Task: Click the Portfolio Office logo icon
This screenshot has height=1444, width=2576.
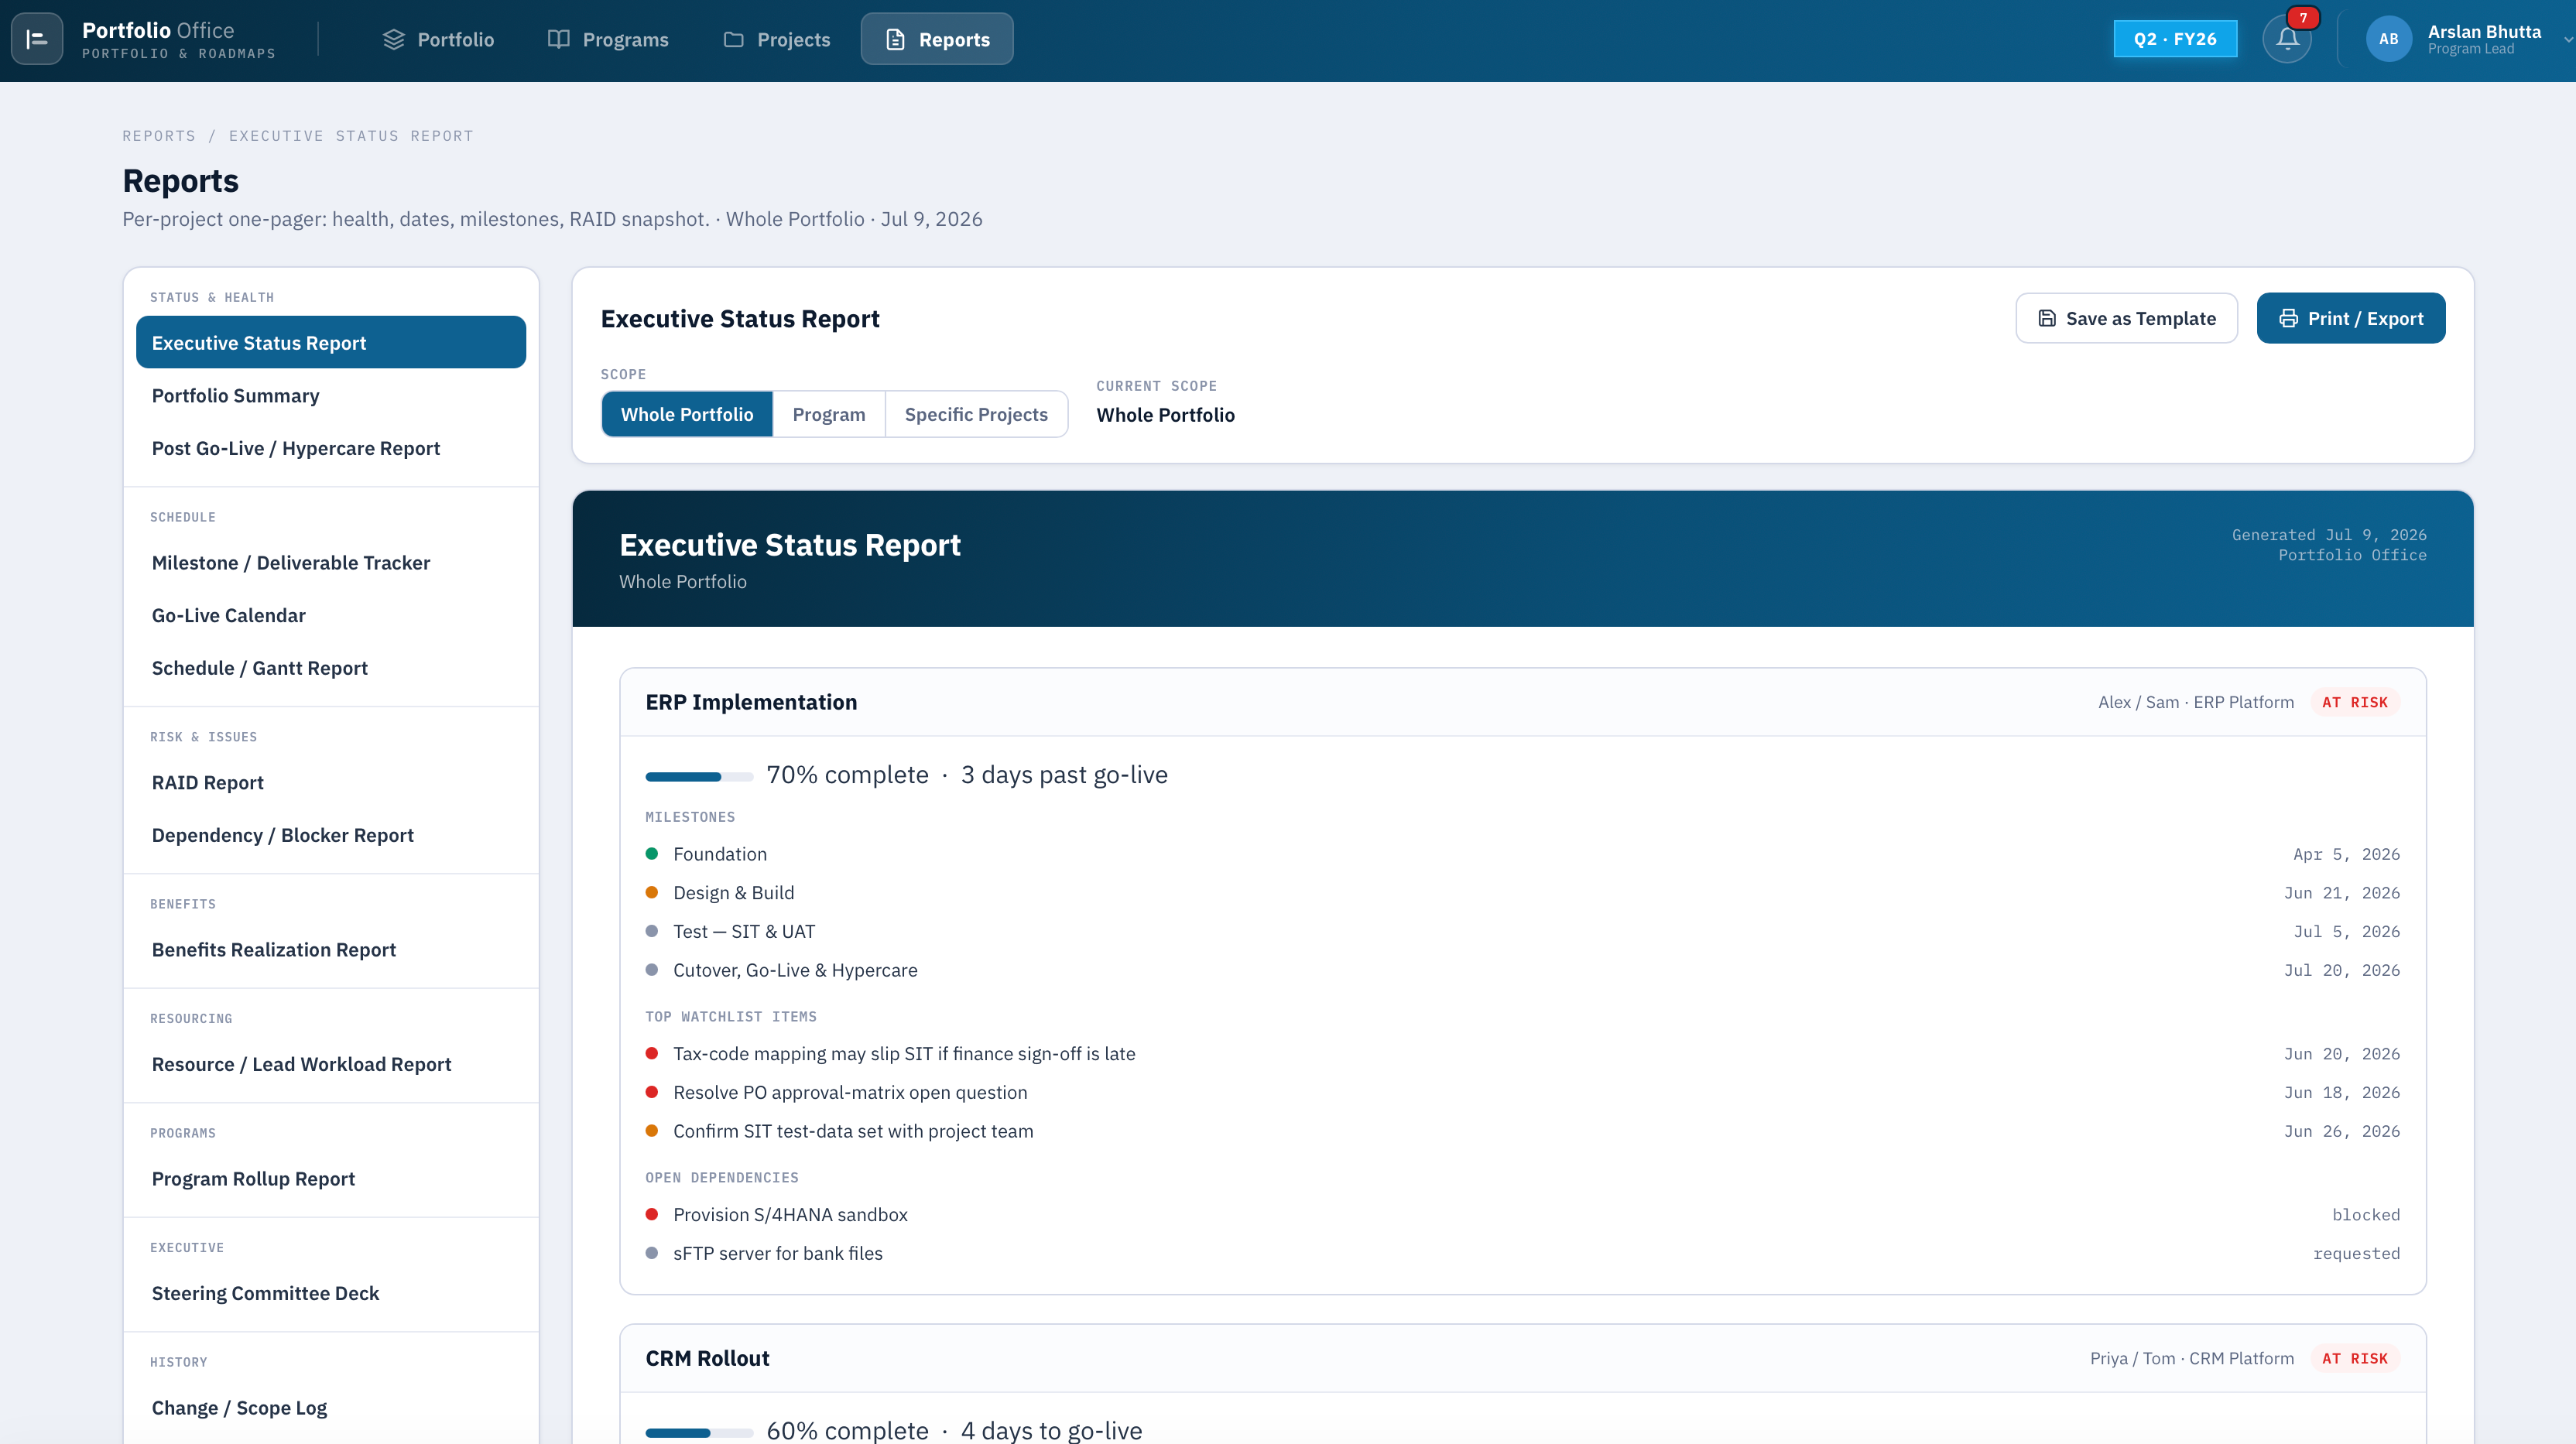Action: click(37, 39)
